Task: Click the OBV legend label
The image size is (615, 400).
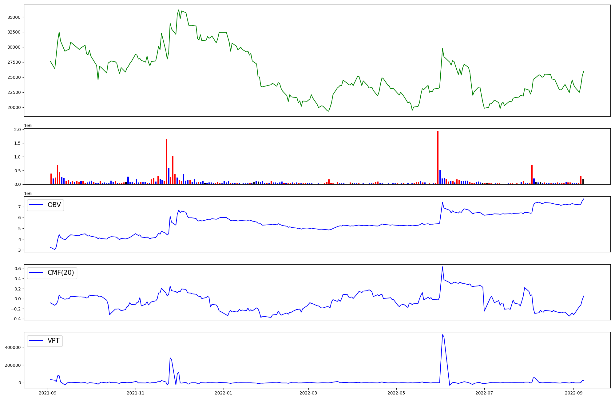Action: pos(54,205)
